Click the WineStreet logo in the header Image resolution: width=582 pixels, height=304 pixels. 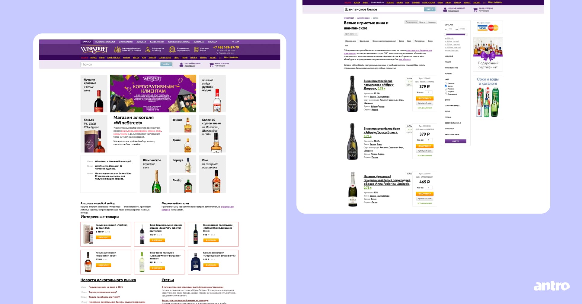(x=94, y=49)
